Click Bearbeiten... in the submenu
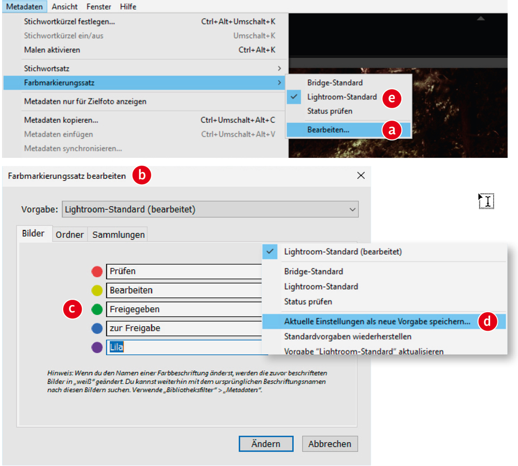Screen dimensions: 518x466 349,130
